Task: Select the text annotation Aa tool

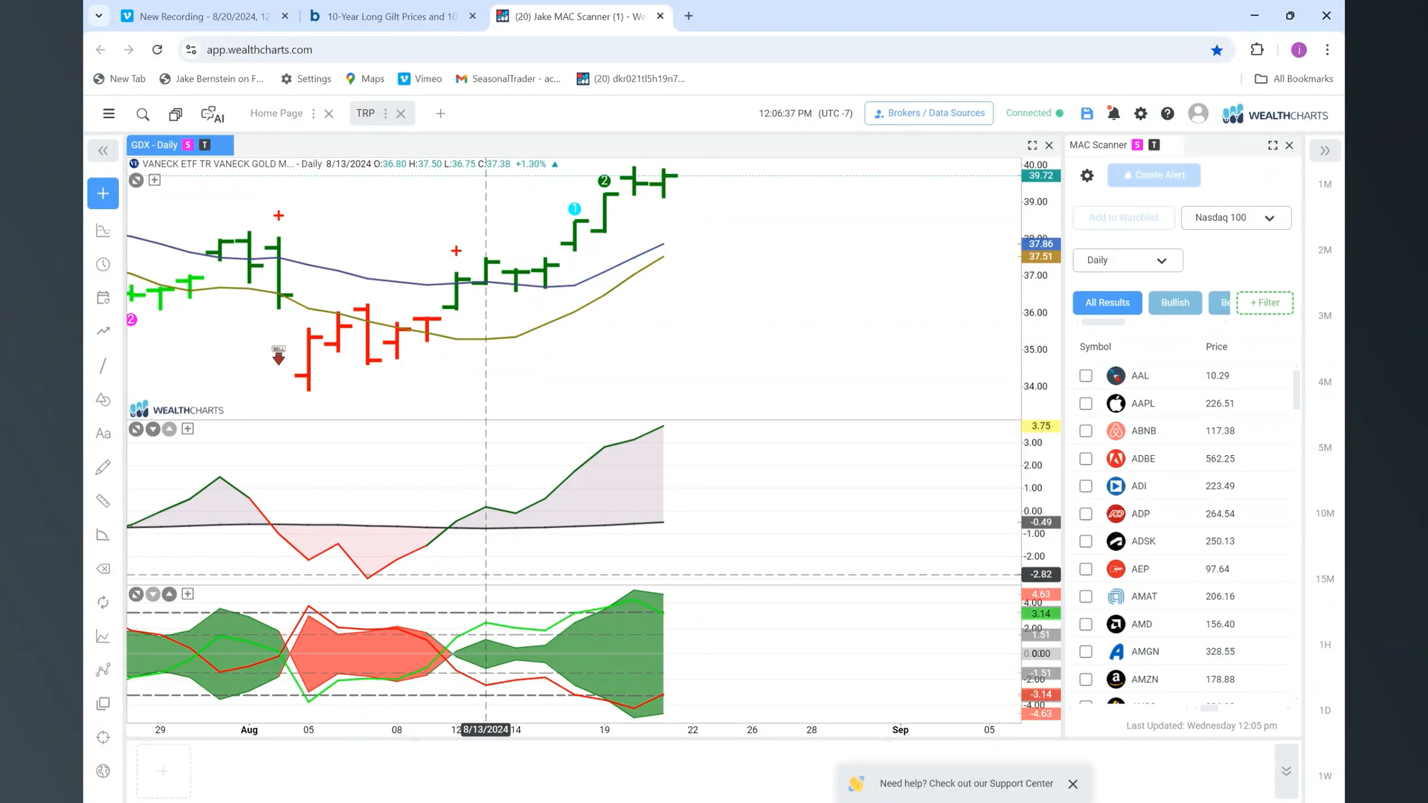Action: [103, 433]
